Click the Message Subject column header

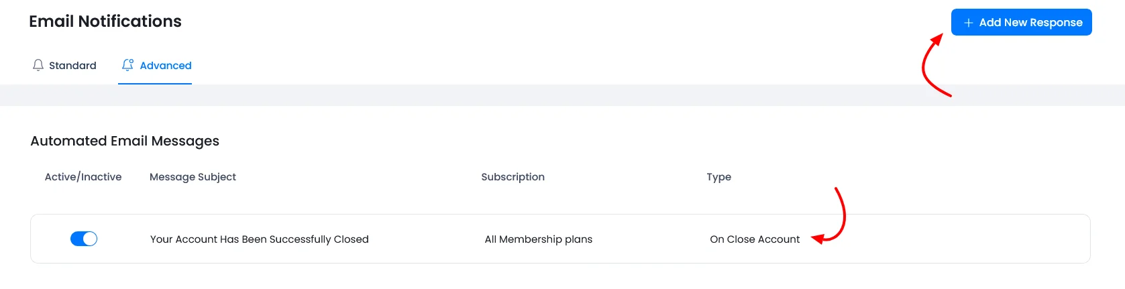193,177
